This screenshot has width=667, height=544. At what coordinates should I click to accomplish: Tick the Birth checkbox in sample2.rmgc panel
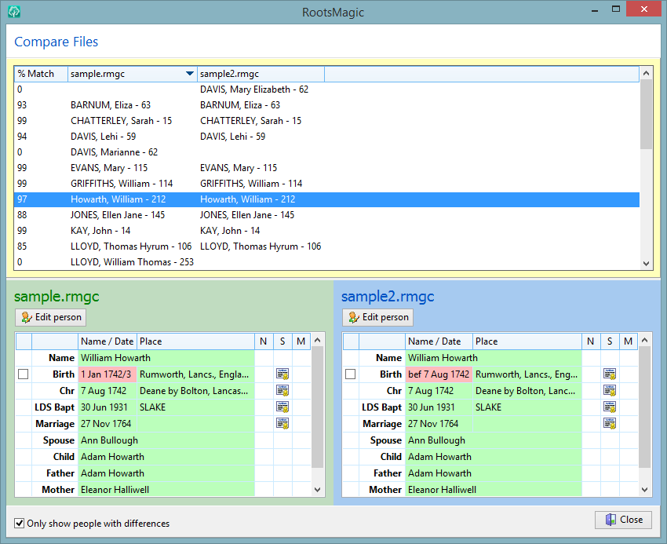tap(351, 374)
